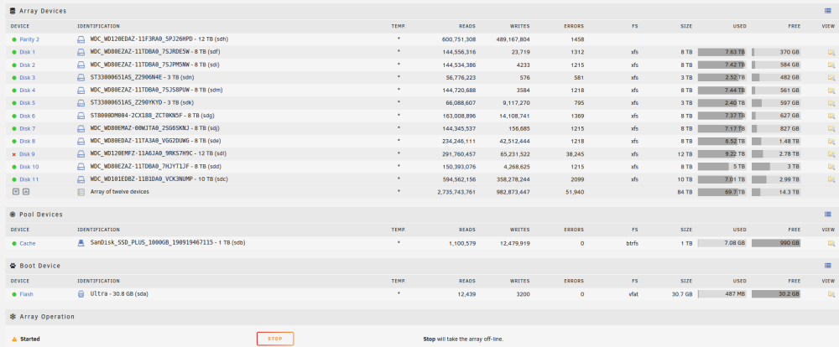Open Cache pool device link
This screenshot has width=839, height=347.
(28, 243)
